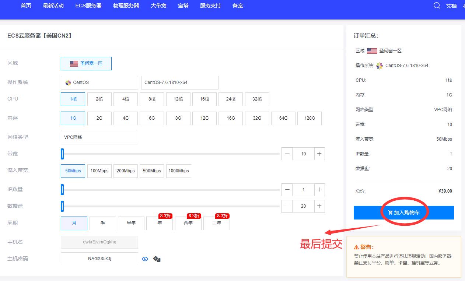This screenshot has height=281, width=465.
Task: Choose 200Mbps inbound bandwidth
Action: coord(126,171)
